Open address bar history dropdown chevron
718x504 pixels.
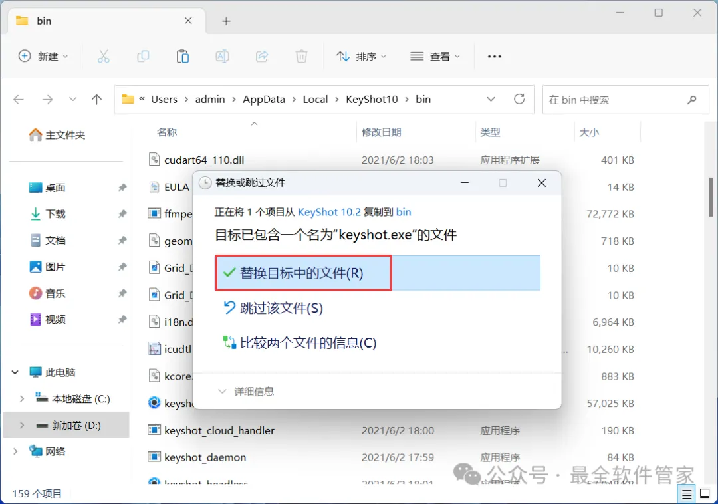[x=491, y=99]
